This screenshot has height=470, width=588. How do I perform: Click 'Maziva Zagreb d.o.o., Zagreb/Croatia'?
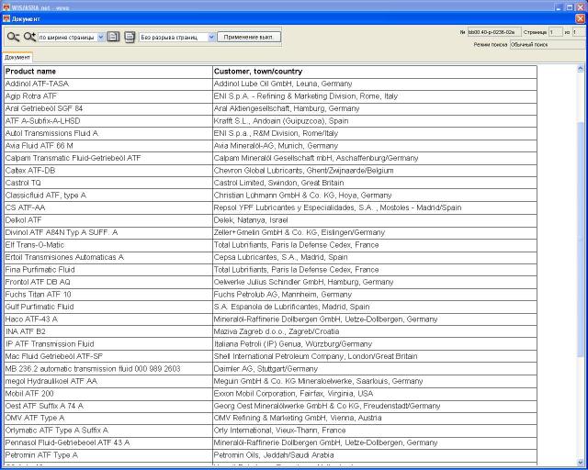[x=375, y=331]
